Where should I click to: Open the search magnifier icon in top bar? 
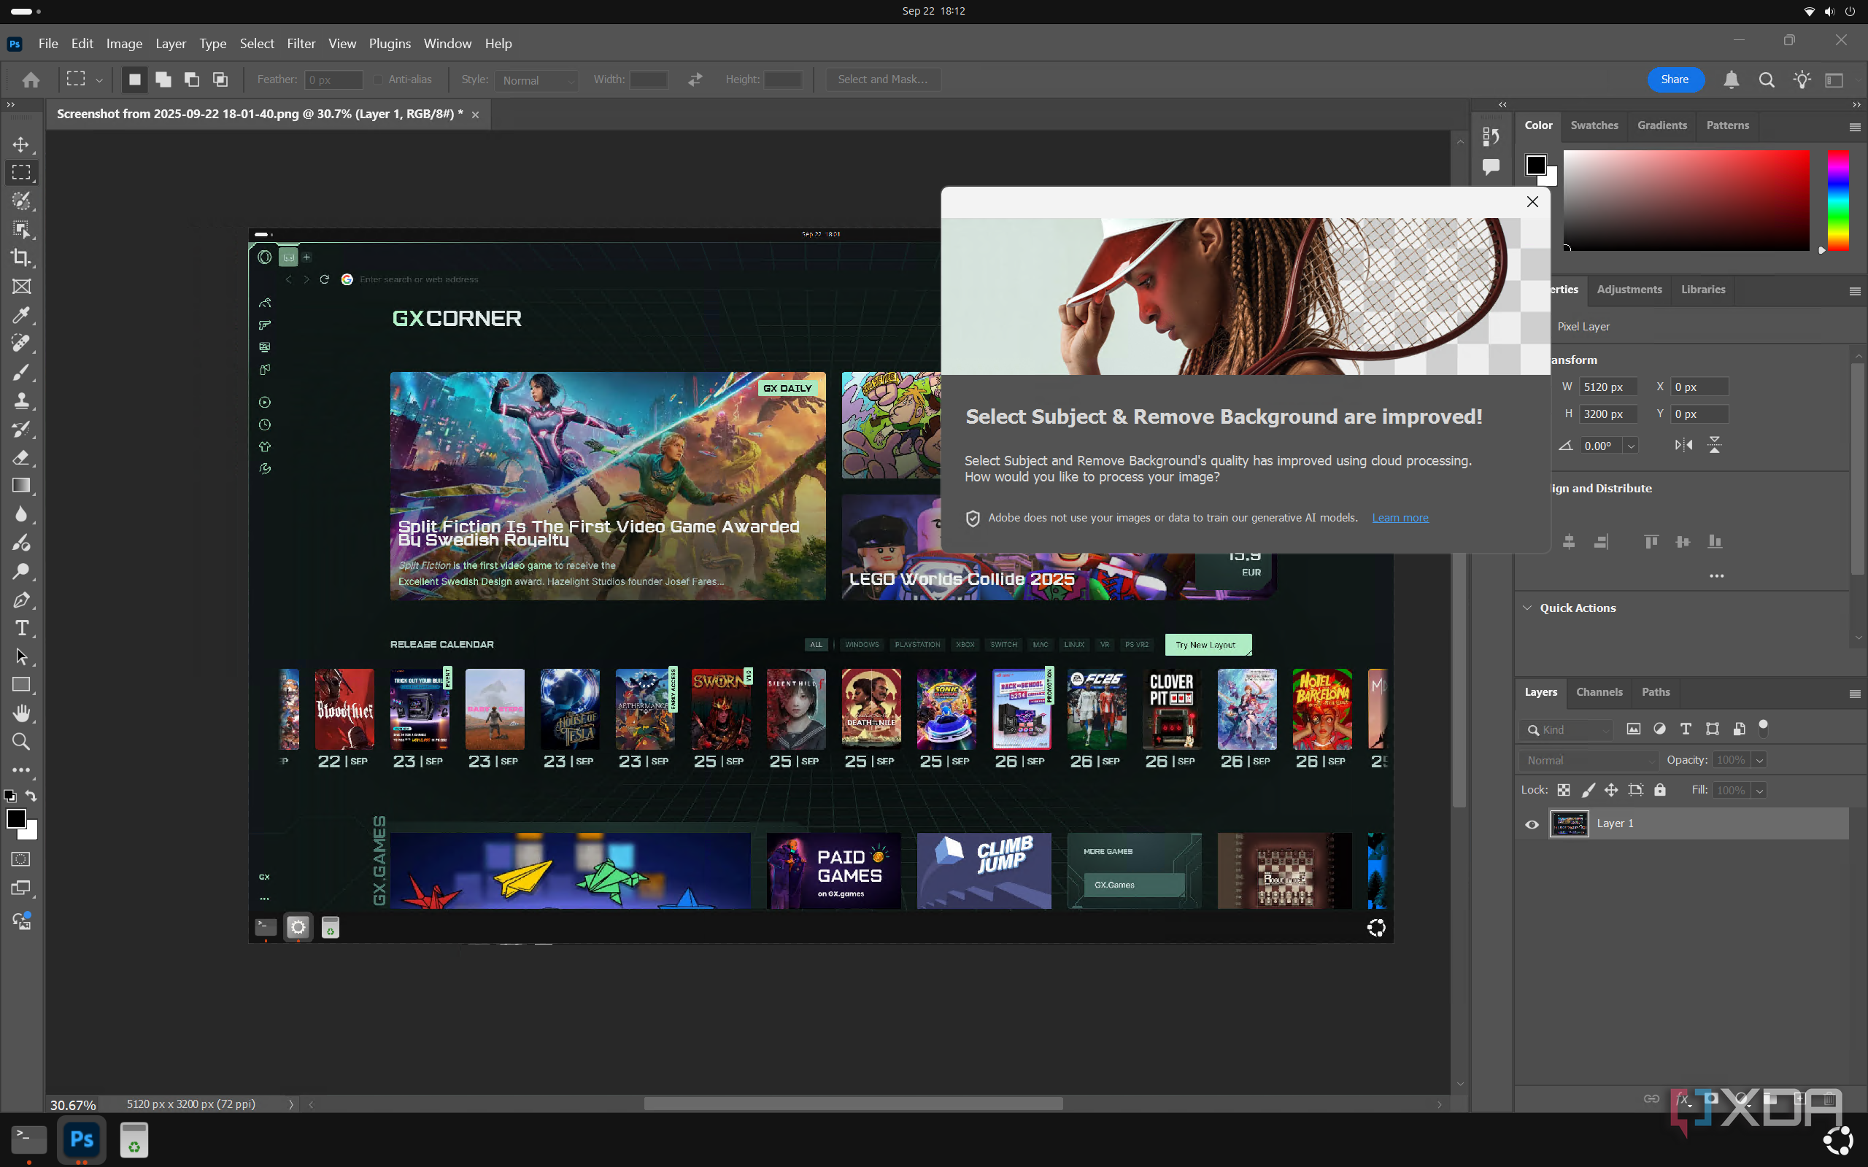click(x=1766, y=80)
